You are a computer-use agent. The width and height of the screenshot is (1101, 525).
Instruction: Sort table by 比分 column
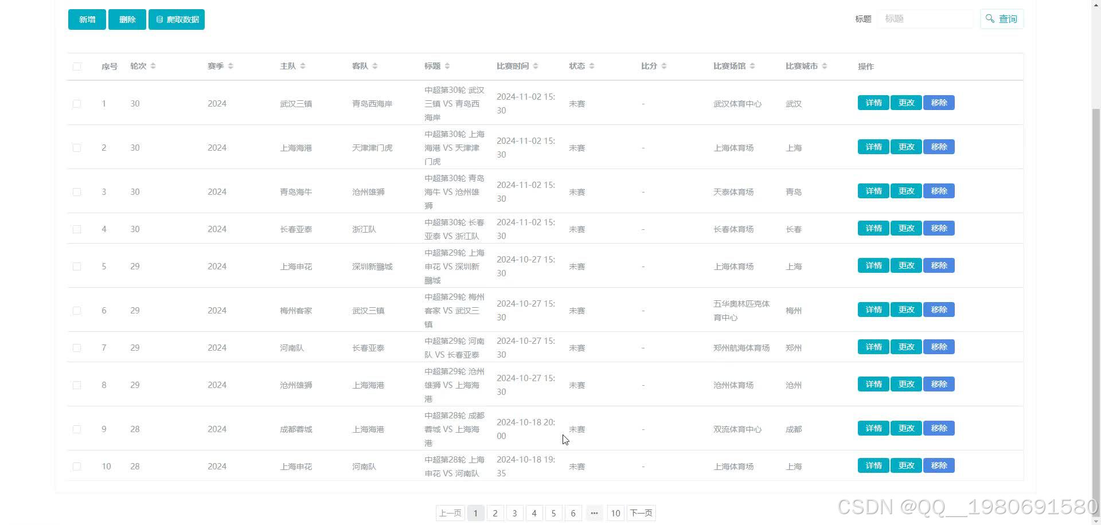tap(664, 66)
